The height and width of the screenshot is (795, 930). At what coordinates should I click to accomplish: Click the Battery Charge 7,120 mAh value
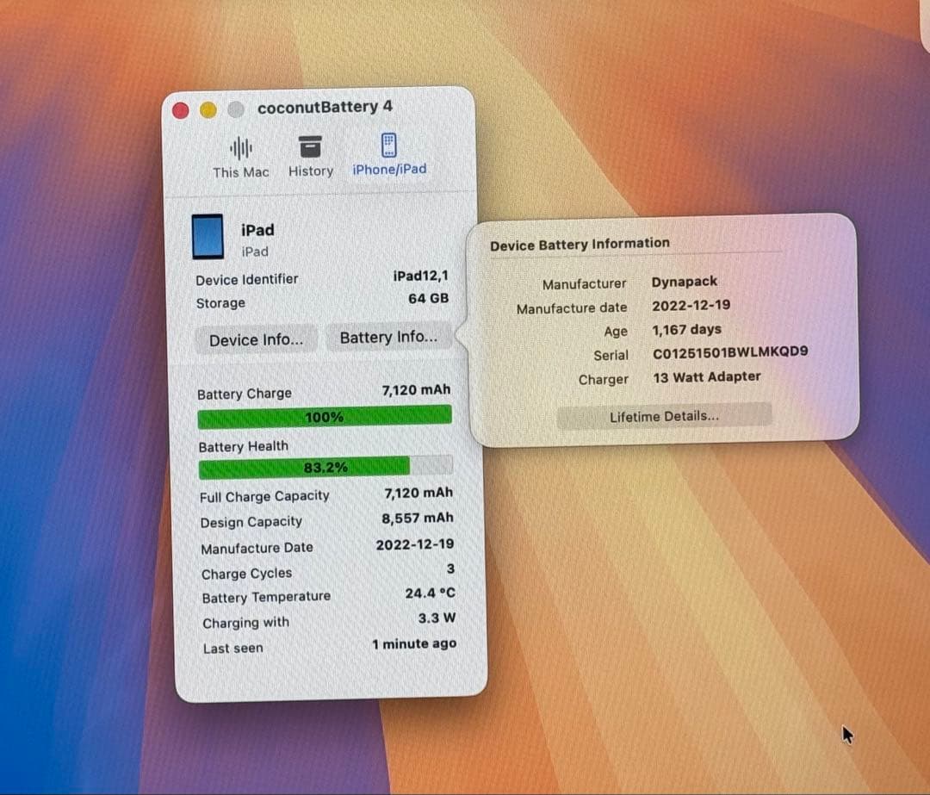pos(416,390)
